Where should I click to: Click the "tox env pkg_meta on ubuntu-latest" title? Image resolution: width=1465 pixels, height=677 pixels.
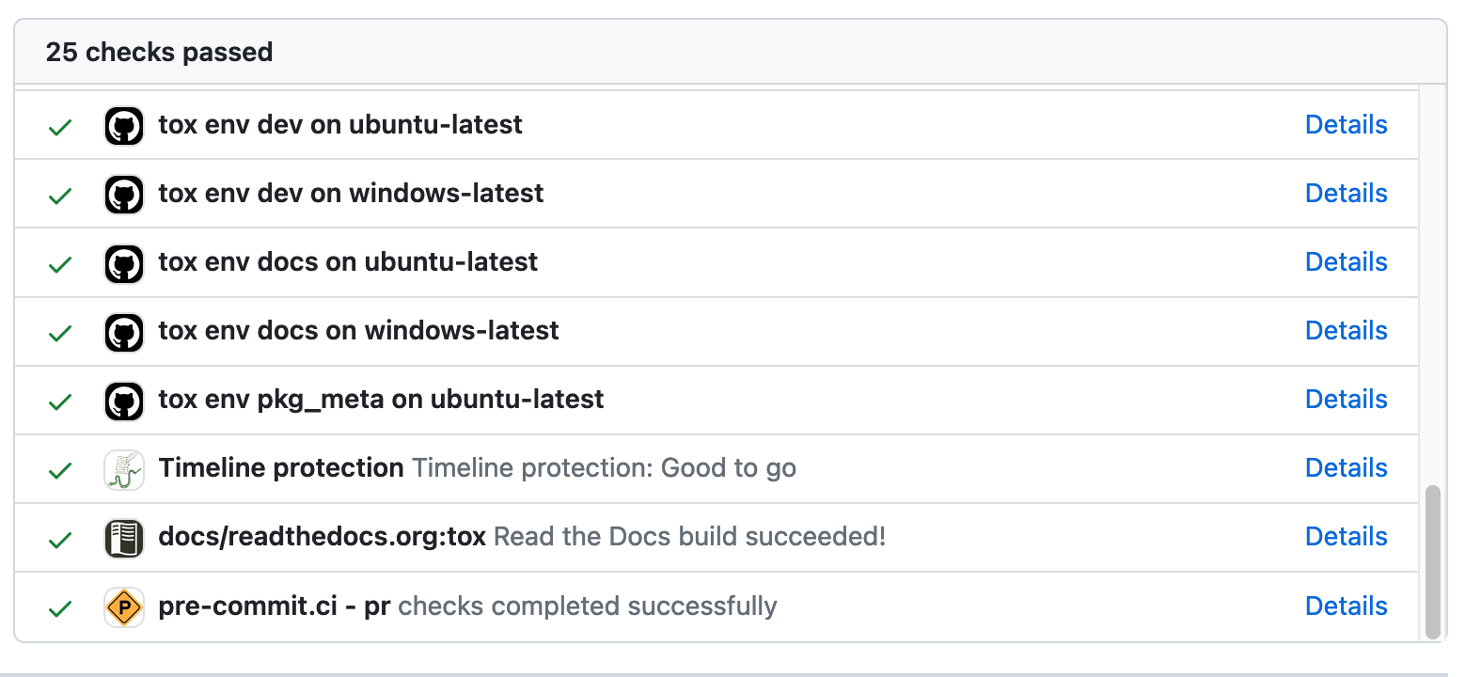click(x=381, y=400)
